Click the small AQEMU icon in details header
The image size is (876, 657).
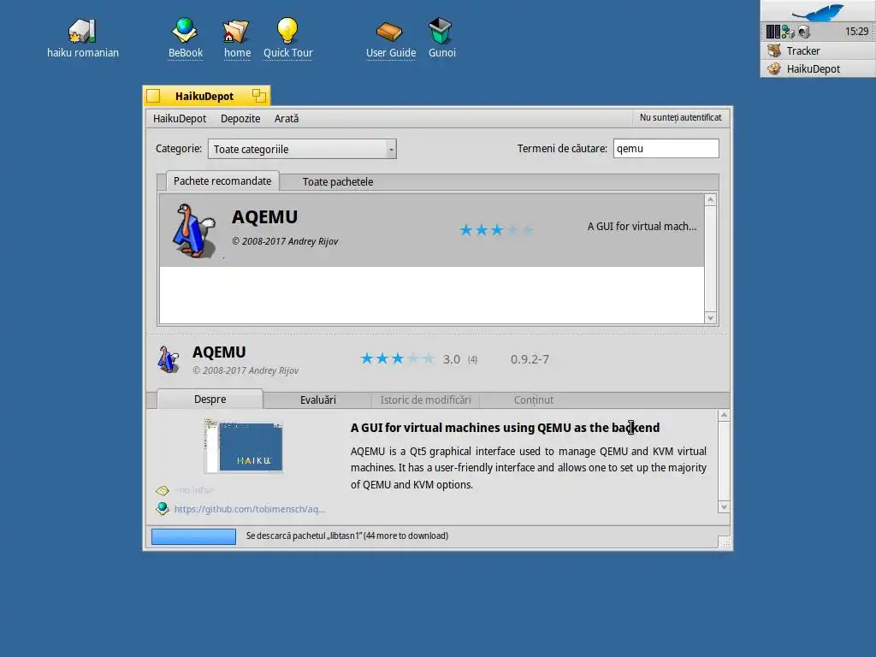click(x=169, y=359)
